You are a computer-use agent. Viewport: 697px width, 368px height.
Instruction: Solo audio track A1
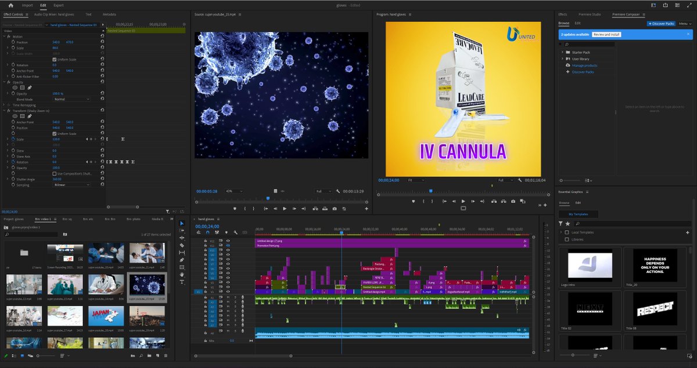[x=235, y=297]
